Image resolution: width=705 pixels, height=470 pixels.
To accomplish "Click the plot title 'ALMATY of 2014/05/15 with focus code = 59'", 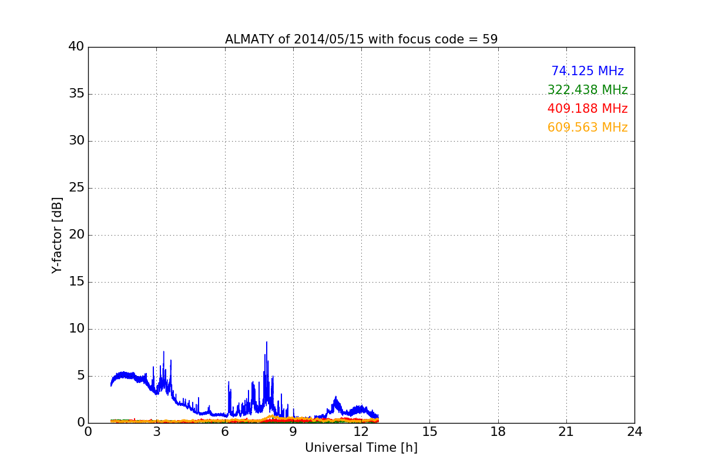I will tap(361, 39).
